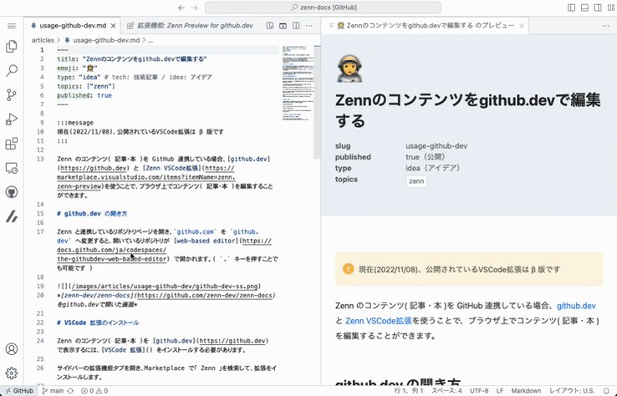Open errors and warnings in status bar
This screenshot has width=617, height=396.
(x=94, y=391)
